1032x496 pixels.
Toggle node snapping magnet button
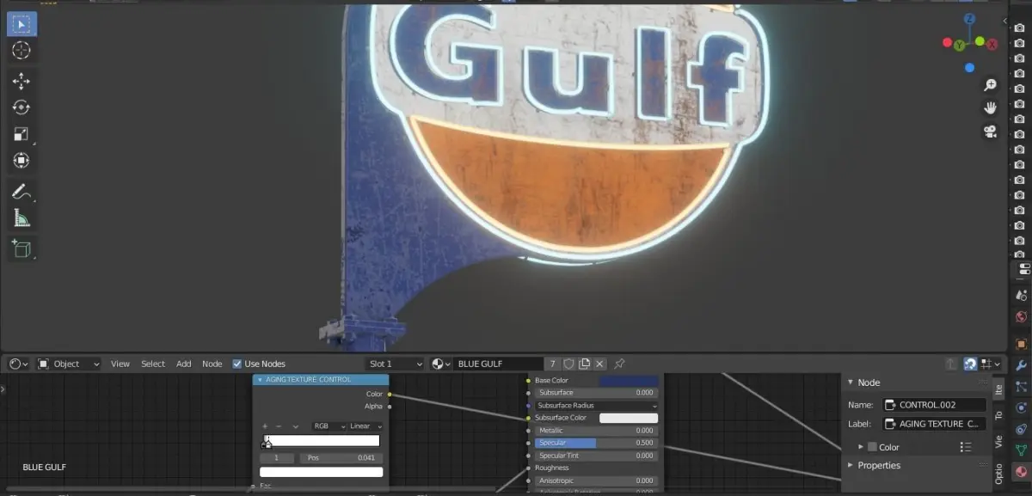[x=970, y=364]
